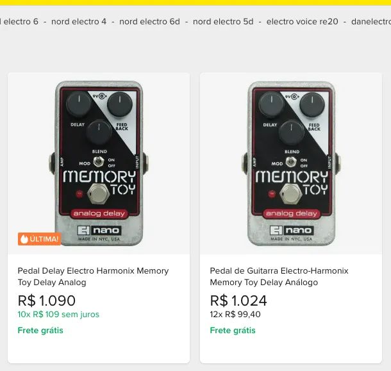The width and height of the screenshot is (391, 371).
Task: Open the second Memory Toy pedal image
Action: coord(291,163)
